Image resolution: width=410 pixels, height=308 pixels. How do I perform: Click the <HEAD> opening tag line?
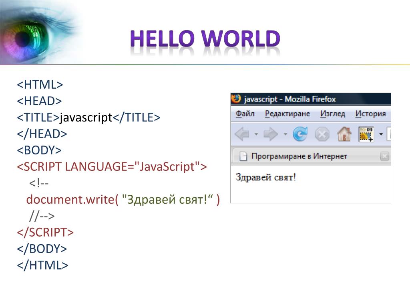point(39,101)
